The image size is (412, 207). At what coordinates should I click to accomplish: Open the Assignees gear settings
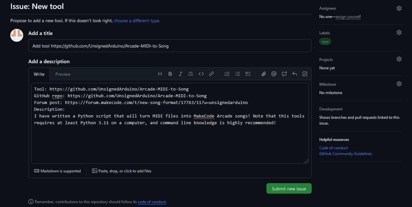point(399,8)
